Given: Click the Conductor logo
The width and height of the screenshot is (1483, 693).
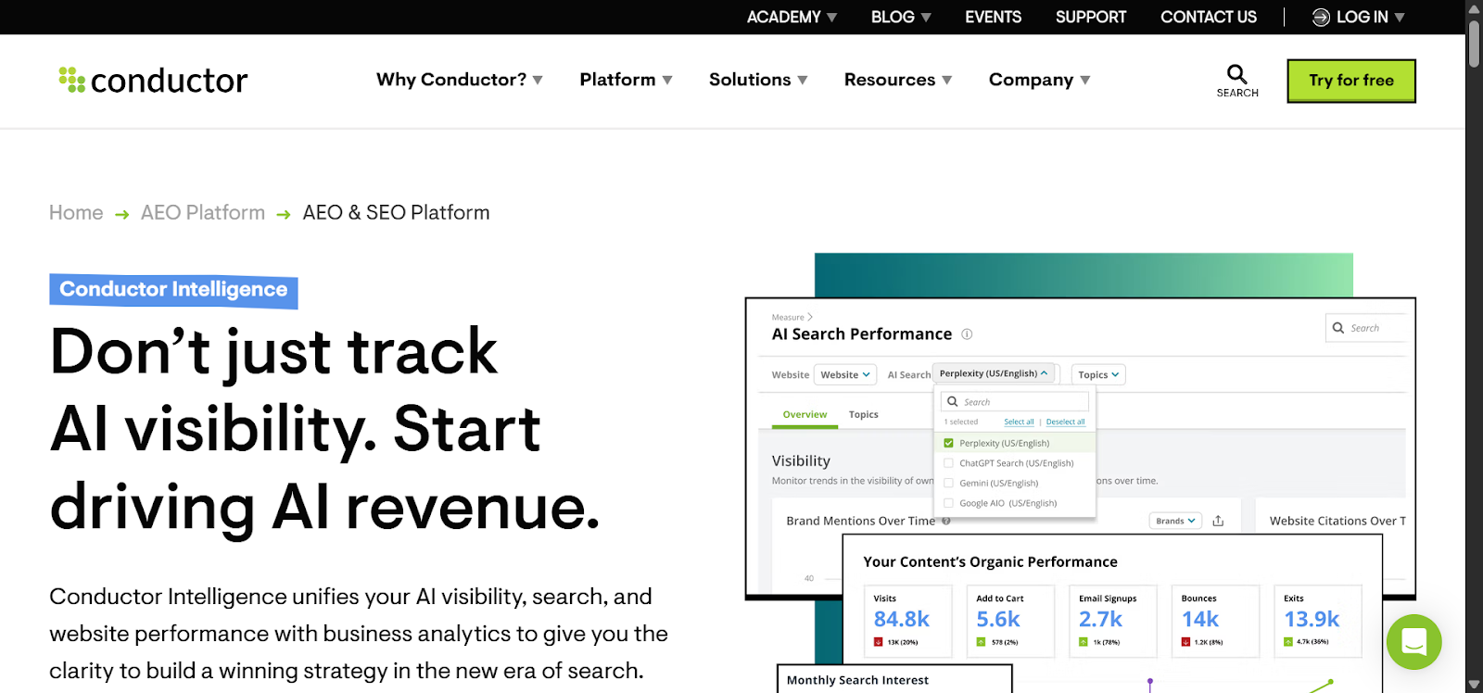Looking at the screenshot, I should [x=151, y=81].
